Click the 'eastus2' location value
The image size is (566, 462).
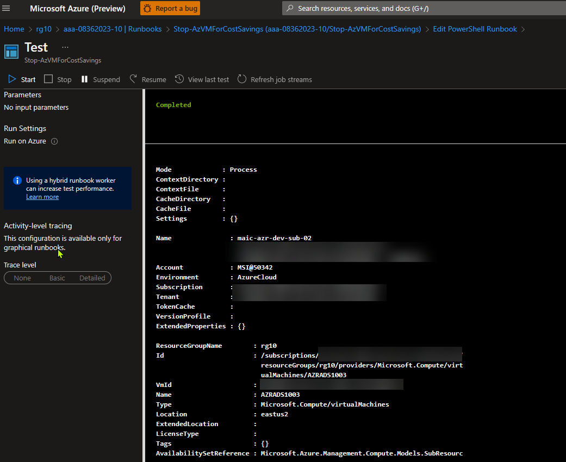coord(275,414)
